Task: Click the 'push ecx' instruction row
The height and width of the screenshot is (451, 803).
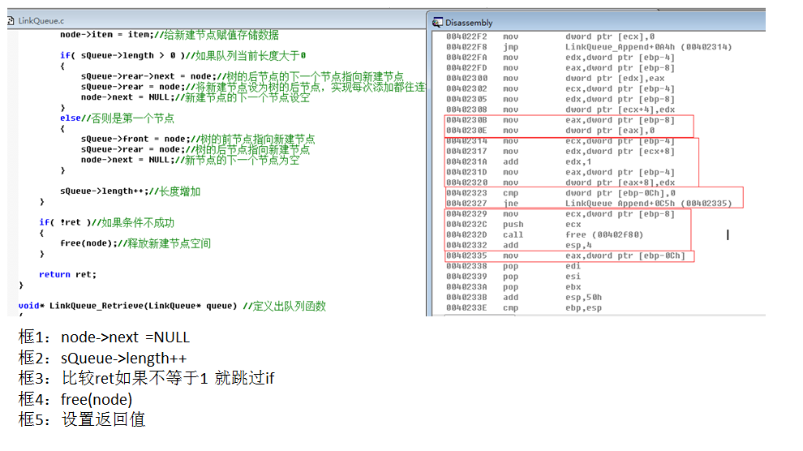Action: click(513, 224)
